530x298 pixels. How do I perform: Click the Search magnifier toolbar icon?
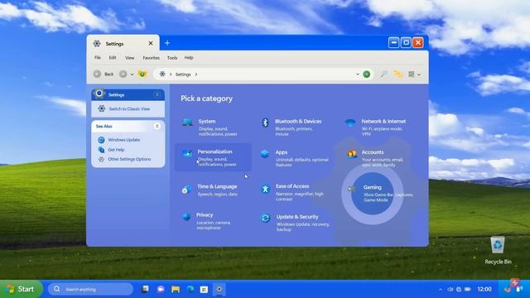(383, 74)
